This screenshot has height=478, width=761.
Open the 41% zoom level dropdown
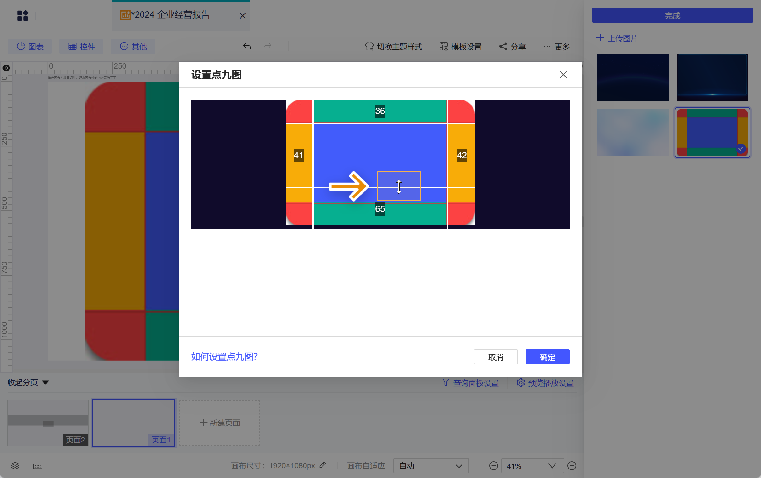click(532, 466)
